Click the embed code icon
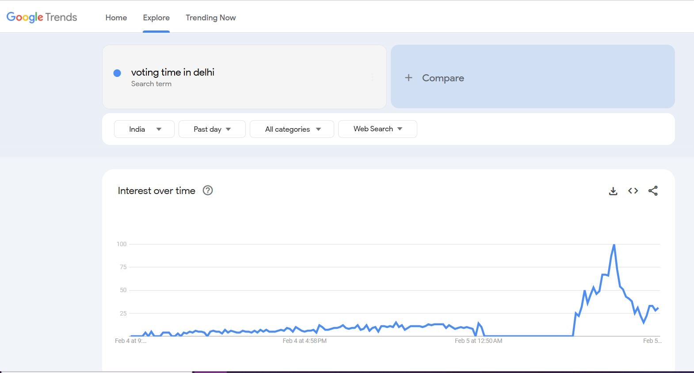This screenshot has width=694, height=373. click(633, 191)
